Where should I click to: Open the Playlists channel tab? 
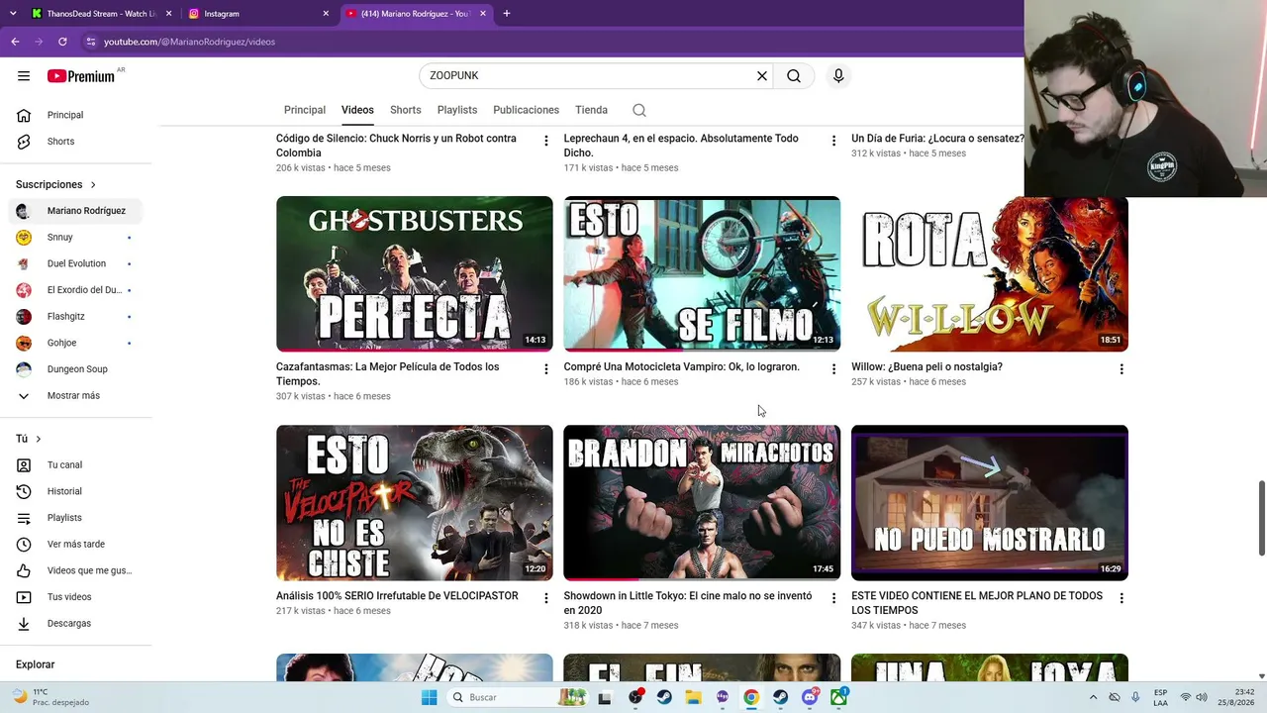[457, 110]
